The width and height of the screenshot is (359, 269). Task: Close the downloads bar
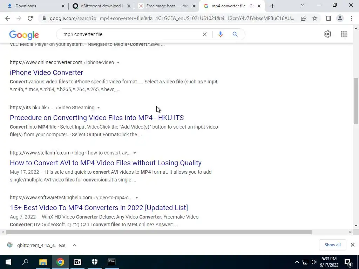click(353, 245)
